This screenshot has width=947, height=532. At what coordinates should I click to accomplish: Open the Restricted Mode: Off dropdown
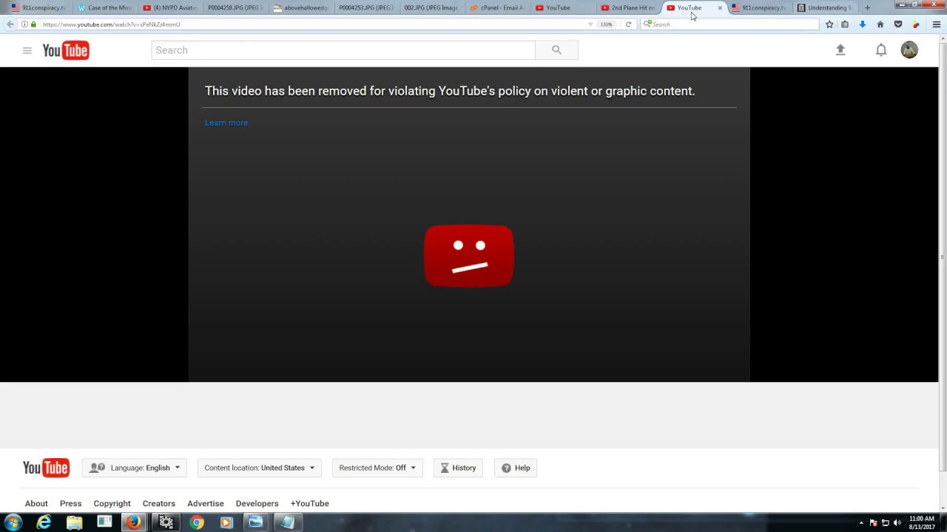[377, 468]
